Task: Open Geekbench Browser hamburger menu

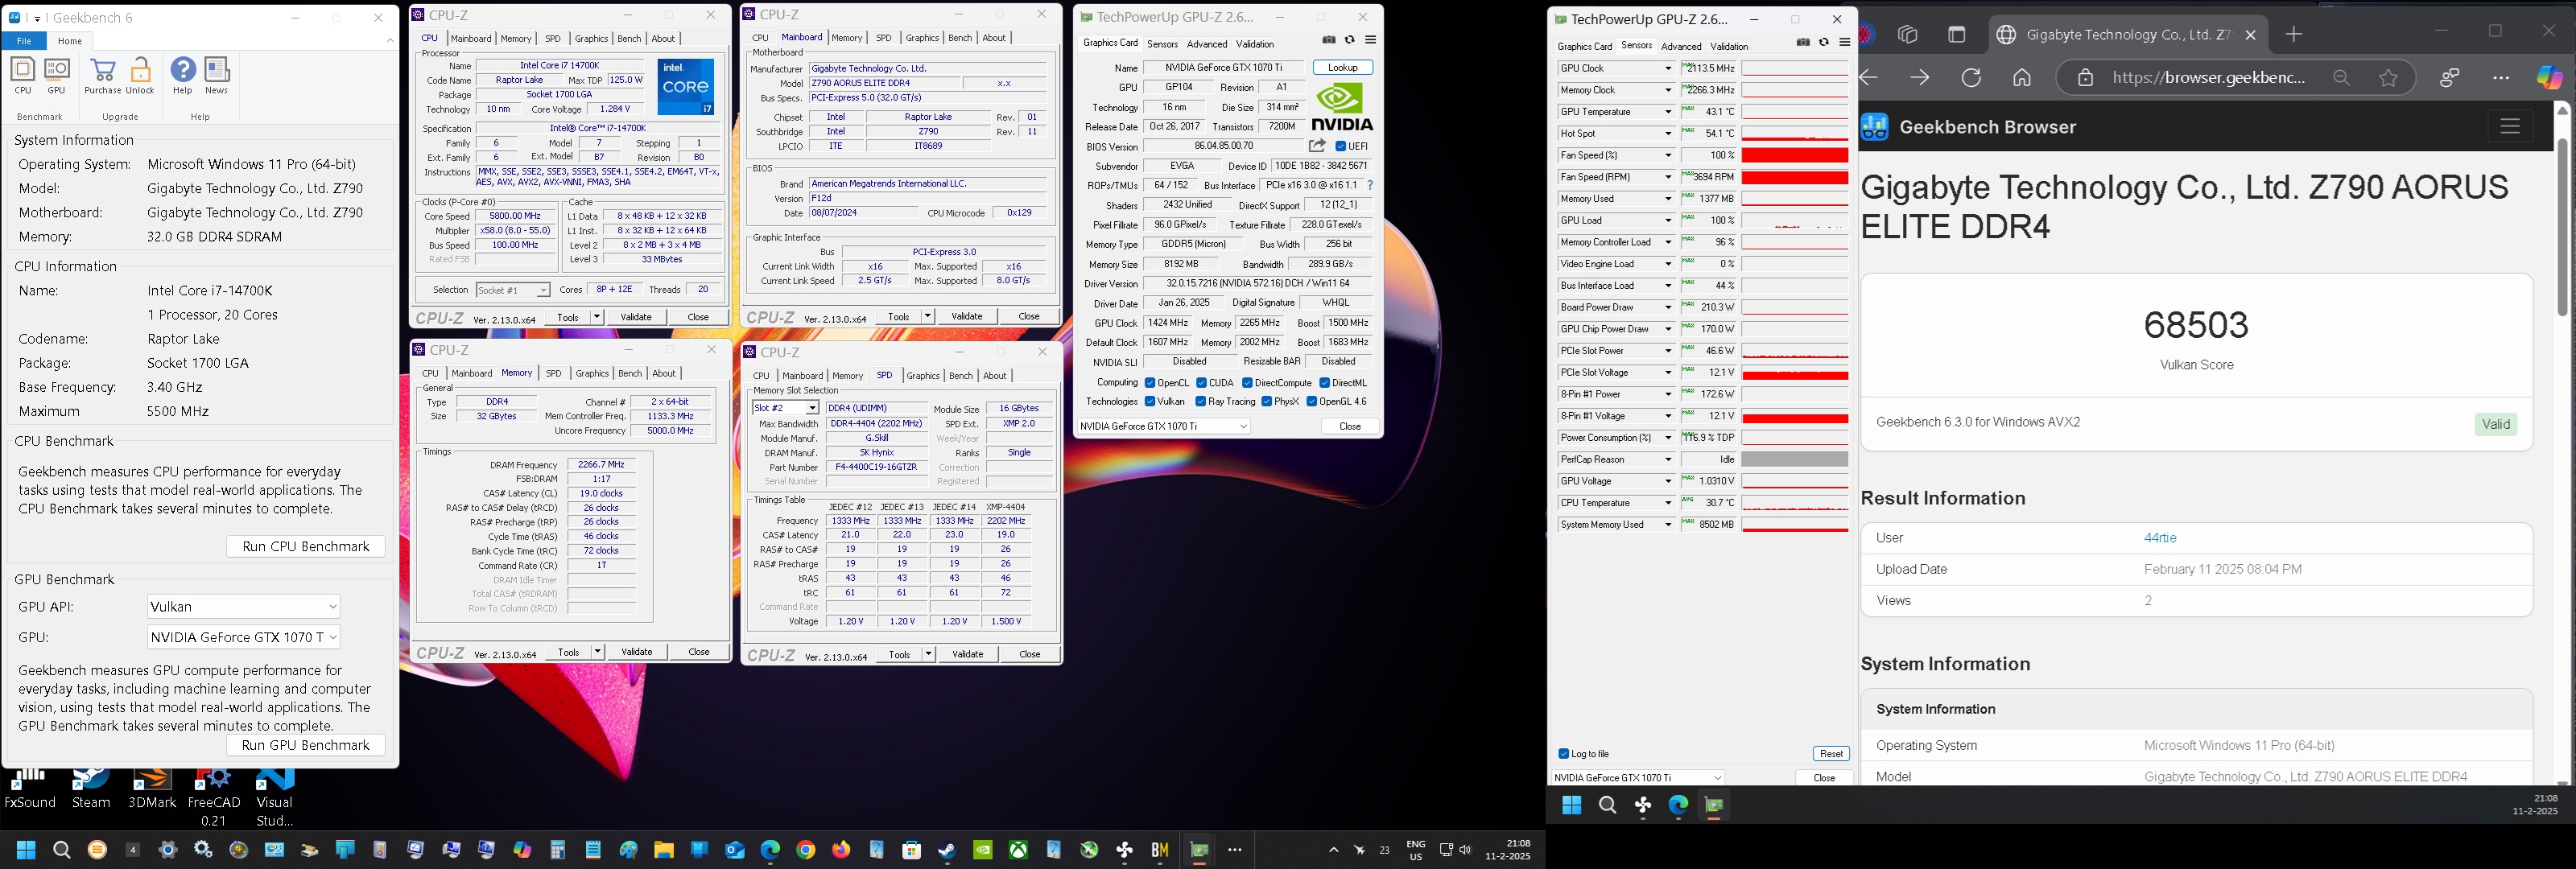Action: pos(2510,126)
